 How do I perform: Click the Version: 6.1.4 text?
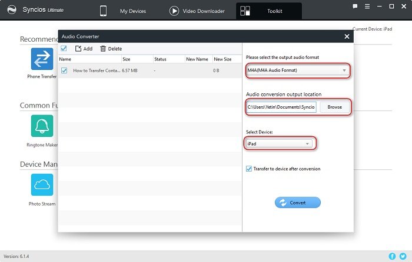(16, 256)
